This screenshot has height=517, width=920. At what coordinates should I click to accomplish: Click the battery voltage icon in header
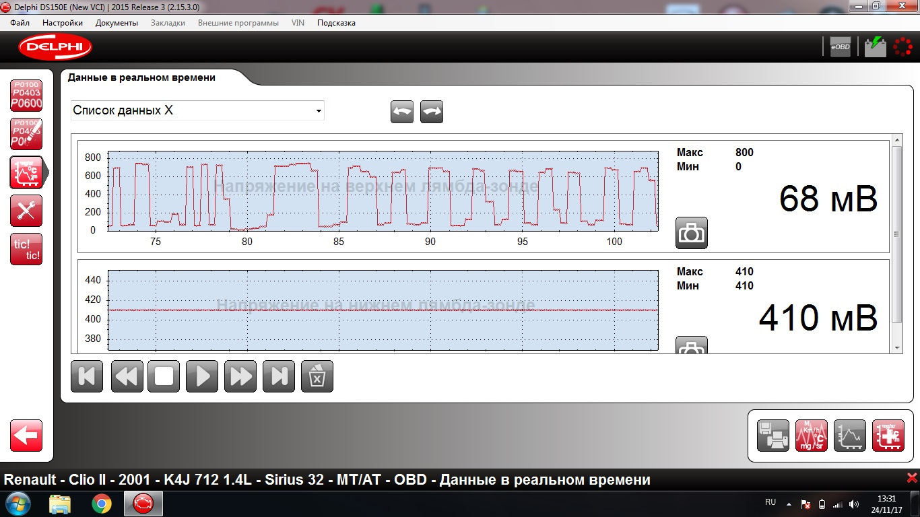click(x=875, y=46)
